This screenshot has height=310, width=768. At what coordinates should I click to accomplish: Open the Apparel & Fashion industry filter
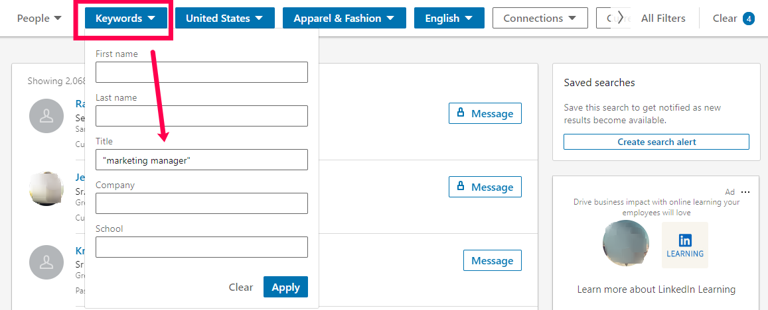pyautogui.click(x=343, y=19)
